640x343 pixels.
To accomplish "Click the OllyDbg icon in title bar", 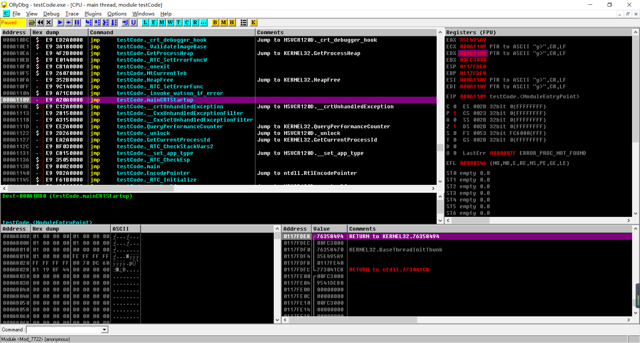I will pos(4,5).
